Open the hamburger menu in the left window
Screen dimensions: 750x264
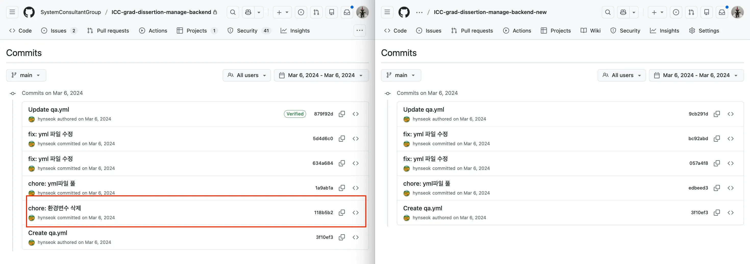click(12, 12)
